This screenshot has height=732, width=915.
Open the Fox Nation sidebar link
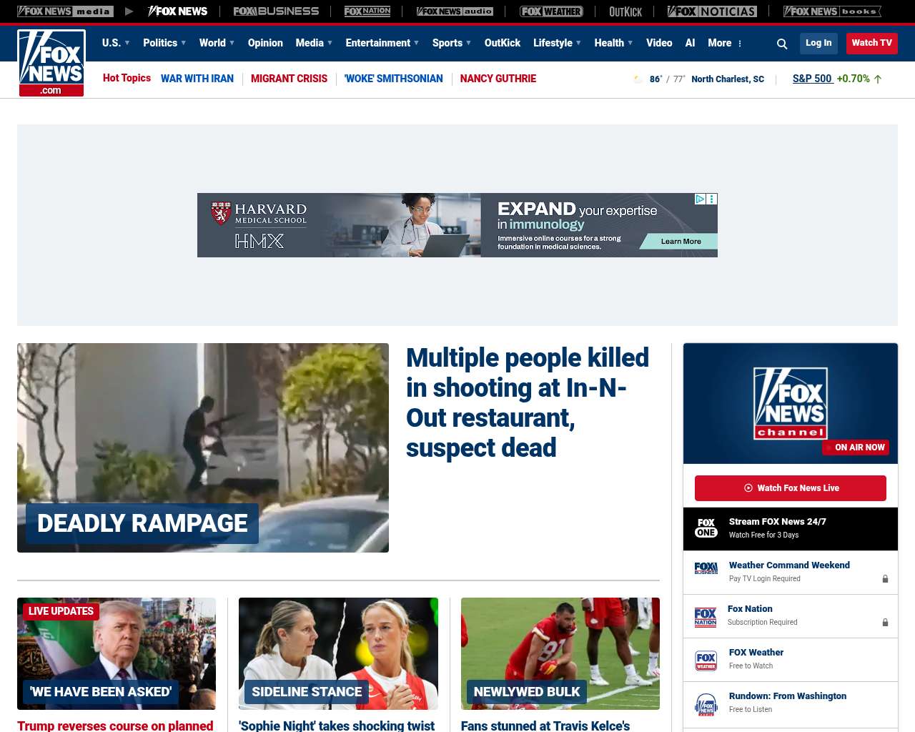[x=750, y=609]
